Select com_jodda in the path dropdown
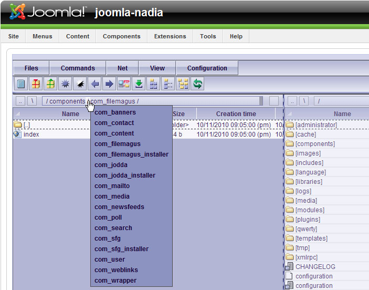The width and height of the screenshot is (369, 290). coord(131,165)
